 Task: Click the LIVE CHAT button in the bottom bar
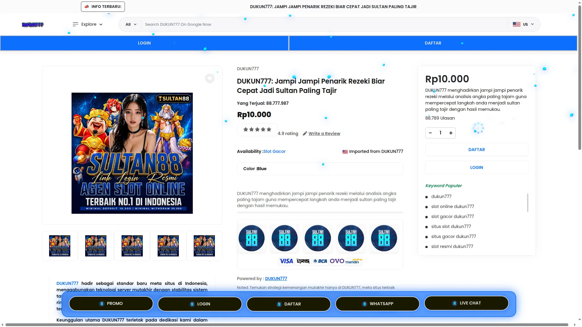pos(466,303)
